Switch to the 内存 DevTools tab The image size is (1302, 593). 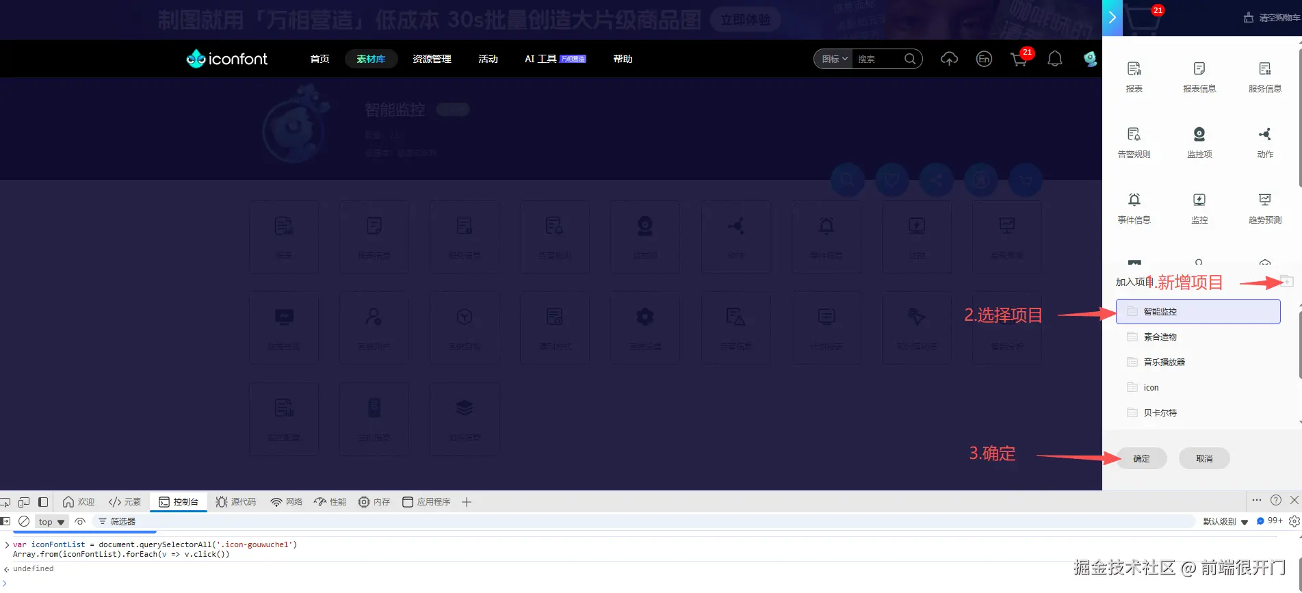(x=374, y=502)
